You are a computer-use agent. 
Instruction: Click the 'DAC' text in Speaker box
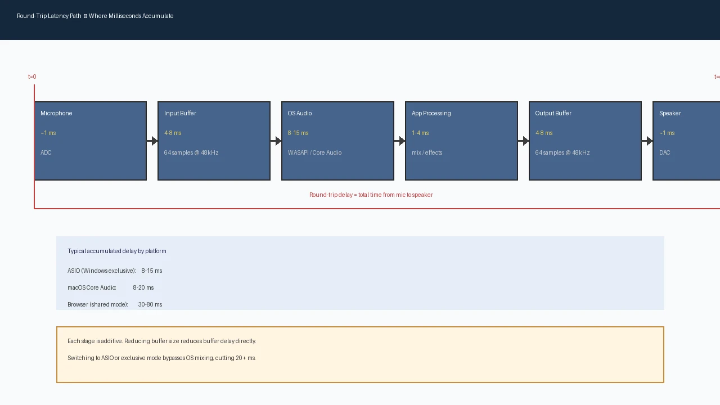point(665,152)
